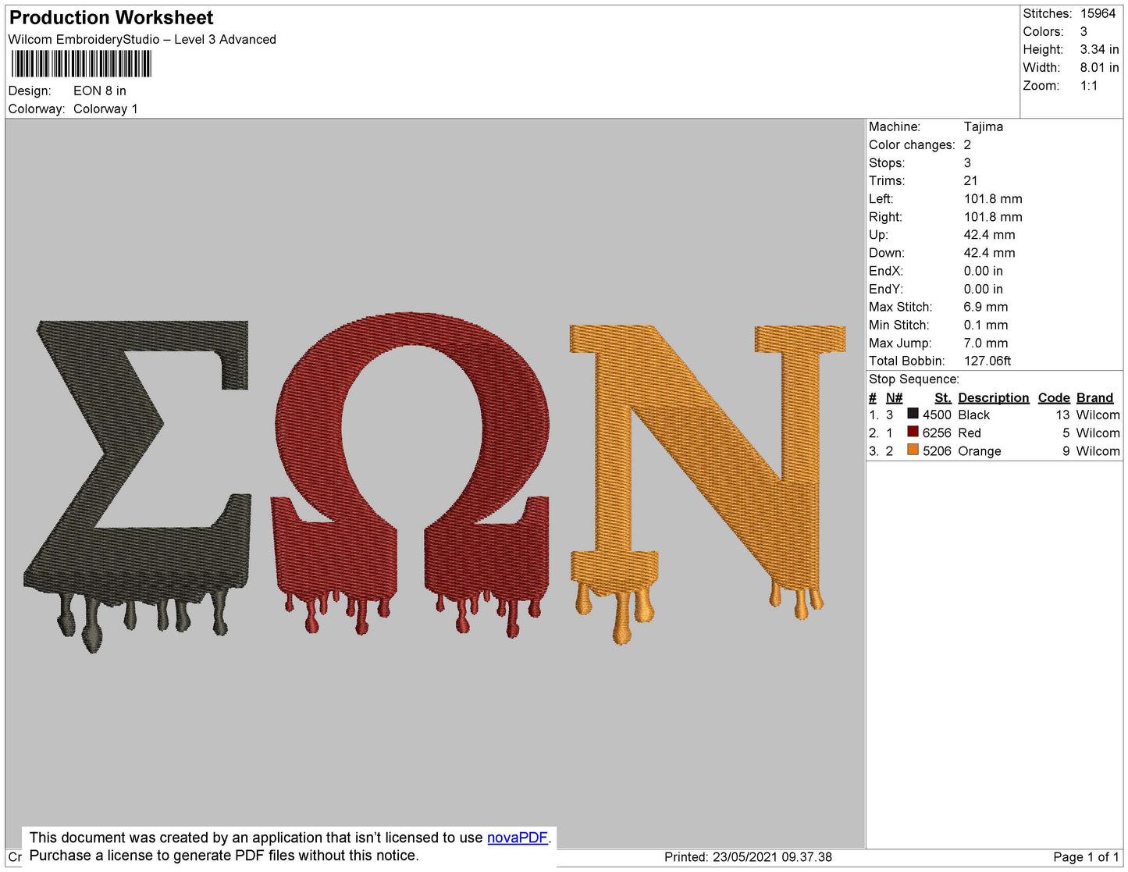This screenshot has width=1128, height=872.
Task: Click the 'N#' column header
Action: [x=894, y=398]
